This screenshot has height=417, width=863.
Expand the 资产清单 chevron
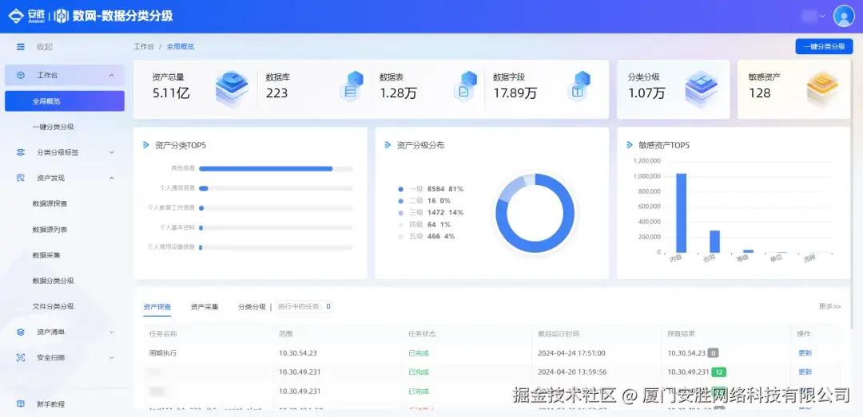(112, 332)
